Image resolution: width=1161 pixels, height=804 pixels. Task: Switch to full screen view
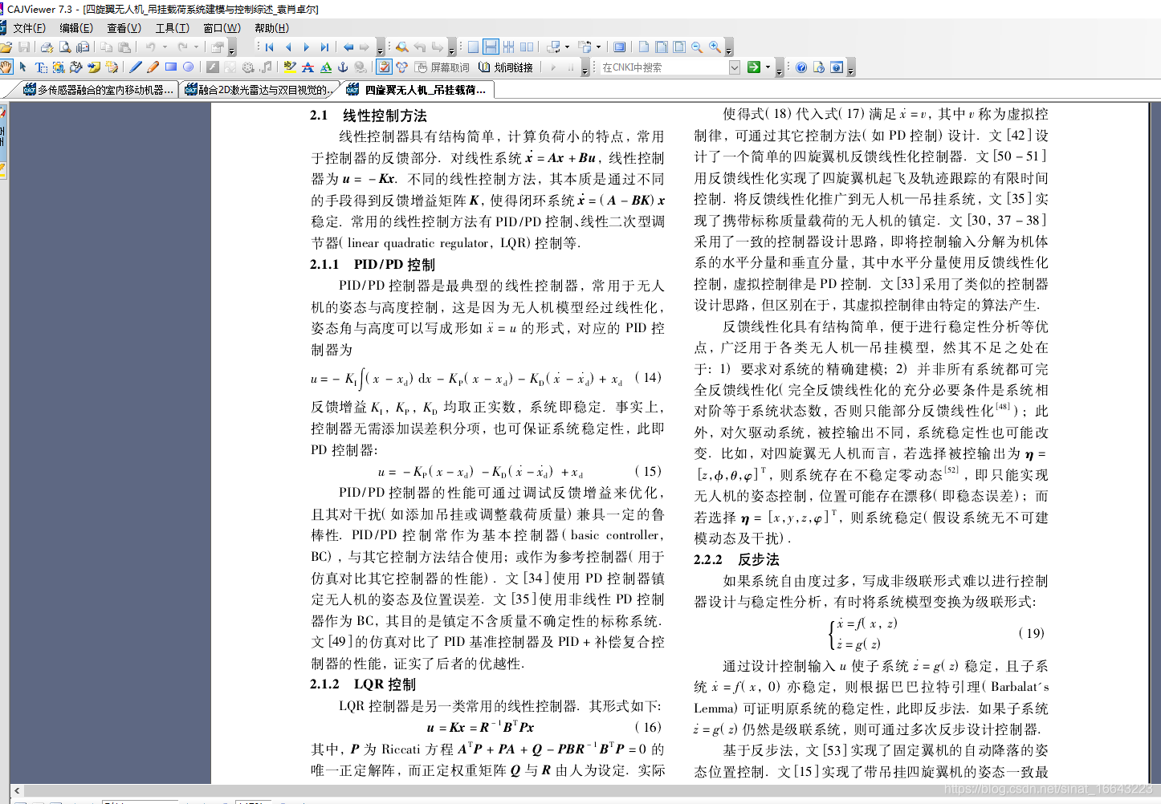pyautogui.click(x=619, y=47)
